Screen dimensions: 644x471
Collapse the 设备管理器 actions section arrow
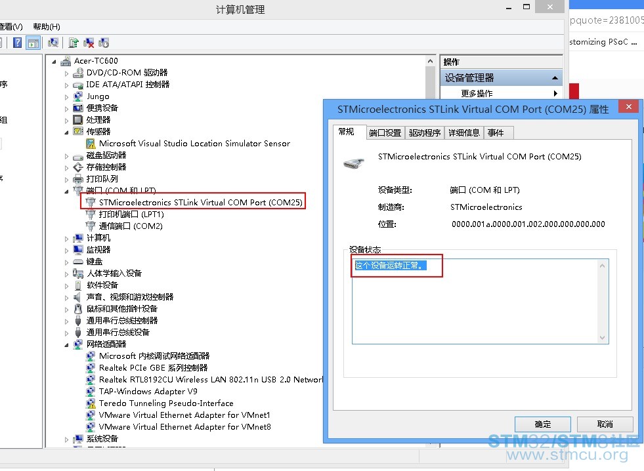(x=555, y=78)
